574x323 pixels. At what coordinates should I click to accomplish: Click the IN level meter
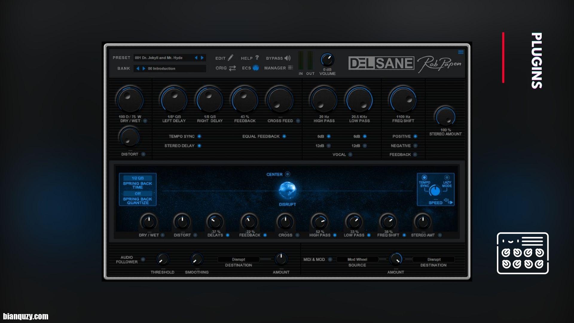[x=300, y=61]
